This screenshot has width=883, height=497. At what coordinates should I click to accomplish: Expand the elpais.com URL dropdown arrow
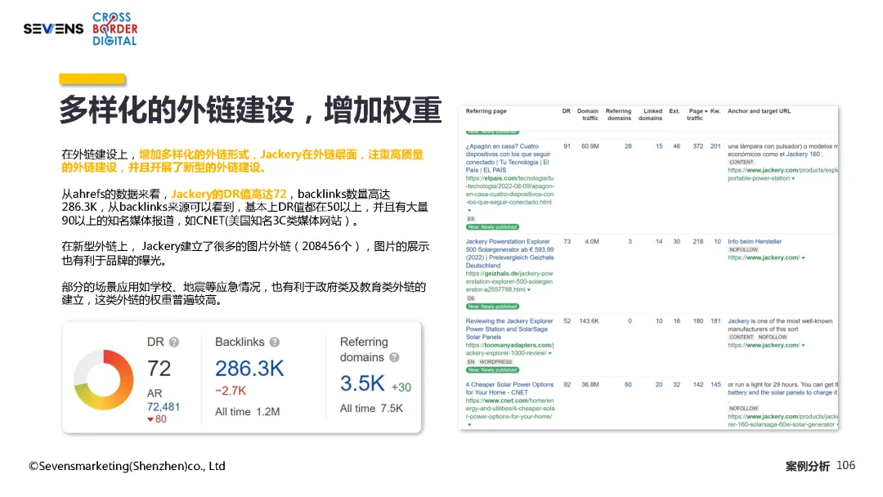pos(469,211)
